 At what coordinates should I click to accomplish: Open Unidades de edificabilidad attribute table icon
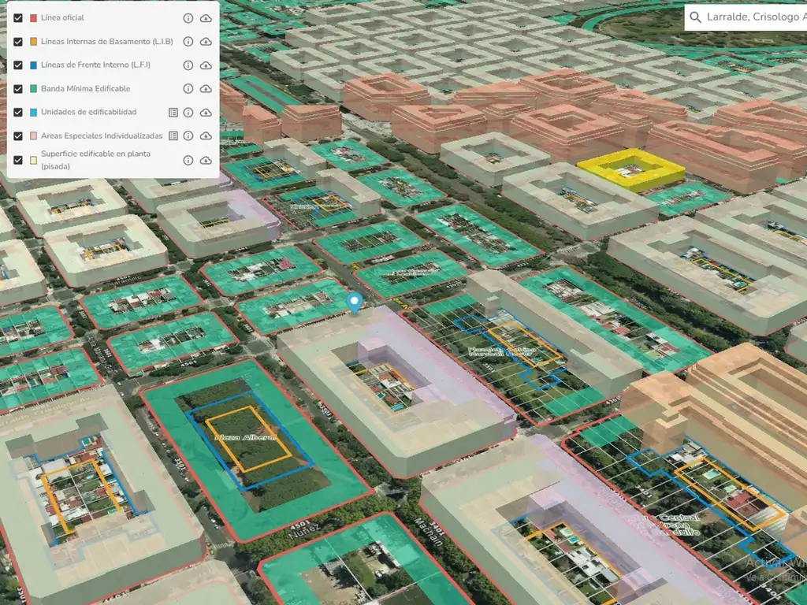point(173,113)
